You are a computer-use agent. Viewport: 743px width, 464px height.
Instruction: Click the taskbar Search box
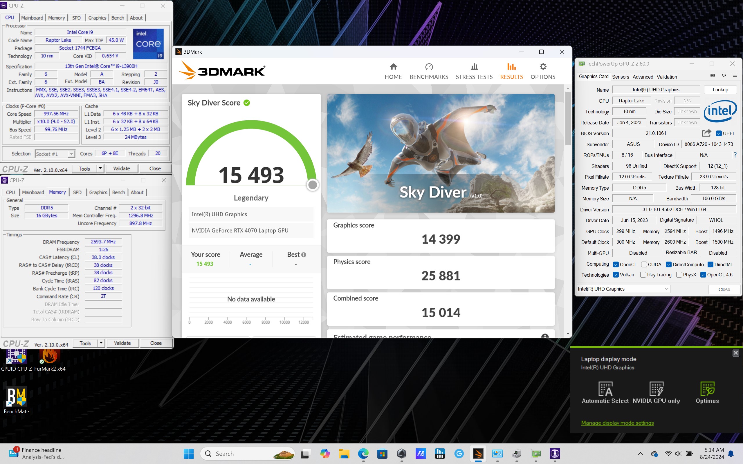(248, 454)
